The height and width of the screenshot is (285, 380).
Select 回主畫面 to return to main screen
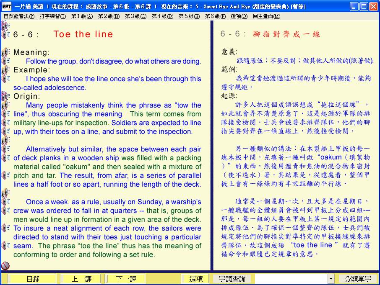(266, 16)
